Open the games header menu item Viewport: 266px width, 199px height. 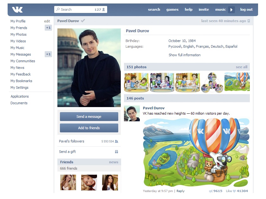coord(172,10)
